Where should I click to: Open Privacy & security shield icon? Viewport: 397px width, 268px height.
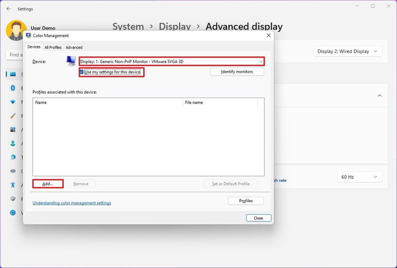pos(13,199)
